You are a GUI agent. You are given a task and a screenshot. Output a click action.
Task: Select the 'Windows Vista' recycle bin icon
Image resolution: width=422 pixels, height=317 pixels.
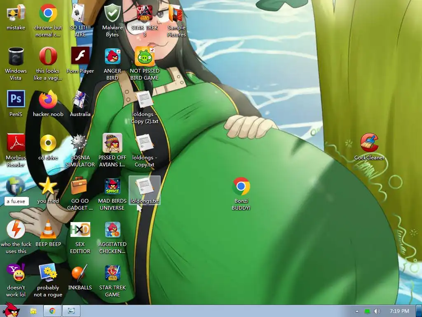click(x=16, y=57)
